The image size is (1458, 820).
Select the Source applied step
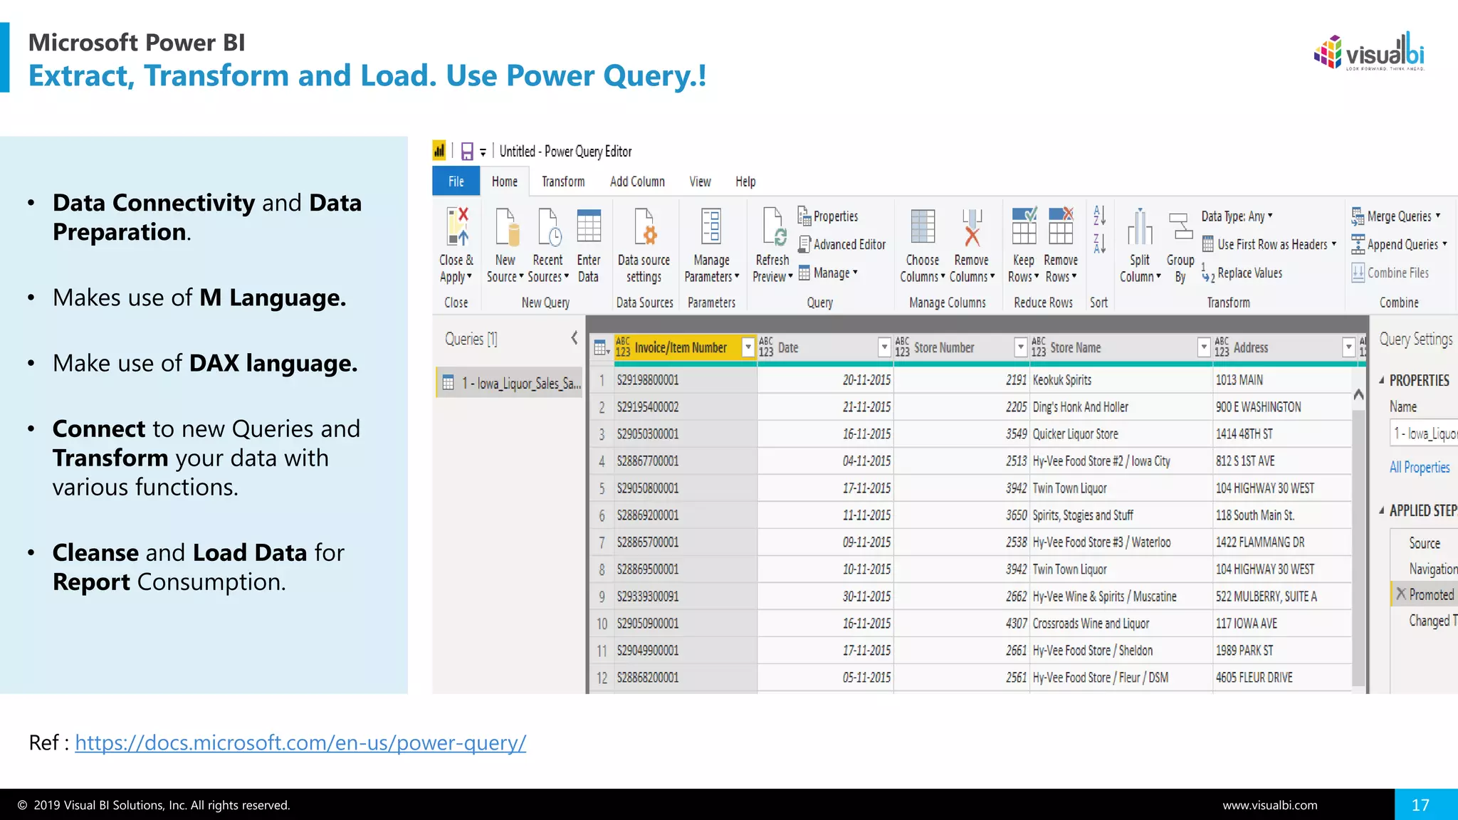point(1424,543)
